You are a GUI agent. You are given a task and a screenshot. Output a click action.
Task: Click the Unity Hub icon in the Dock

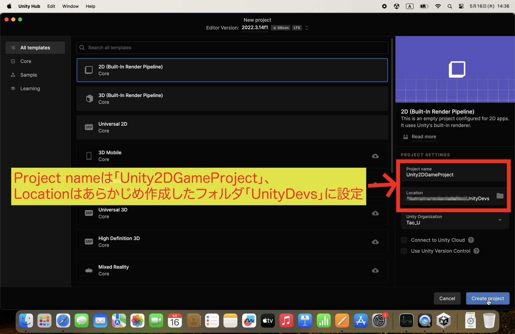[444, 320]
